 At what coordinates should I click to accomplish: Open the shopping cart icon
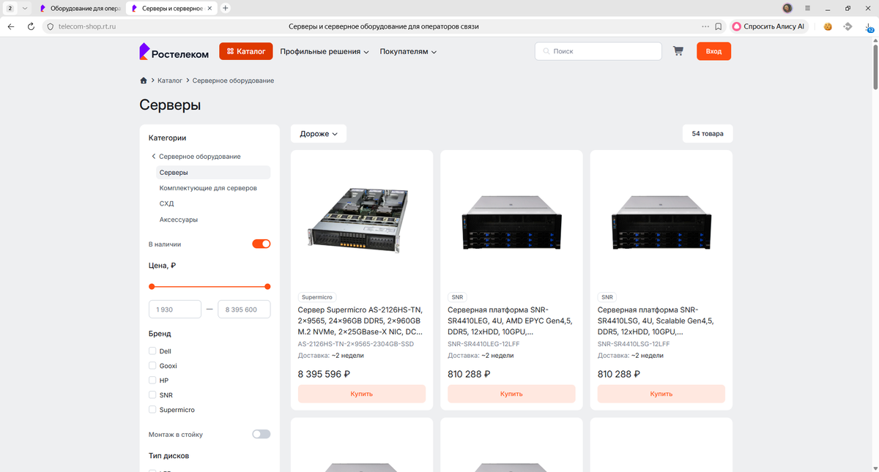coord(678,51)
